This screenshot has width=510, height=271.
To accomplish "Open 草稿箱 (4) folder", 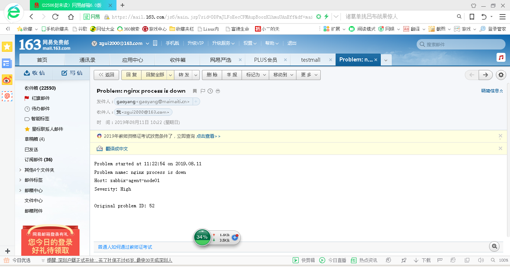I will [35, 139].
